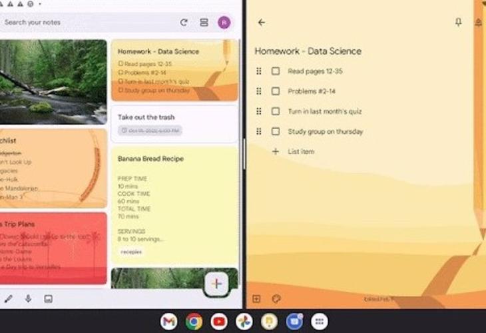Switch notes to list view layout
This screenshot has height=333, width=486.
pyautogui.click(x=204, y=23)
